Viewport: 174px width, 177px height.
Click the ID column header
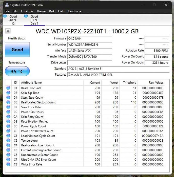(15, 83)
